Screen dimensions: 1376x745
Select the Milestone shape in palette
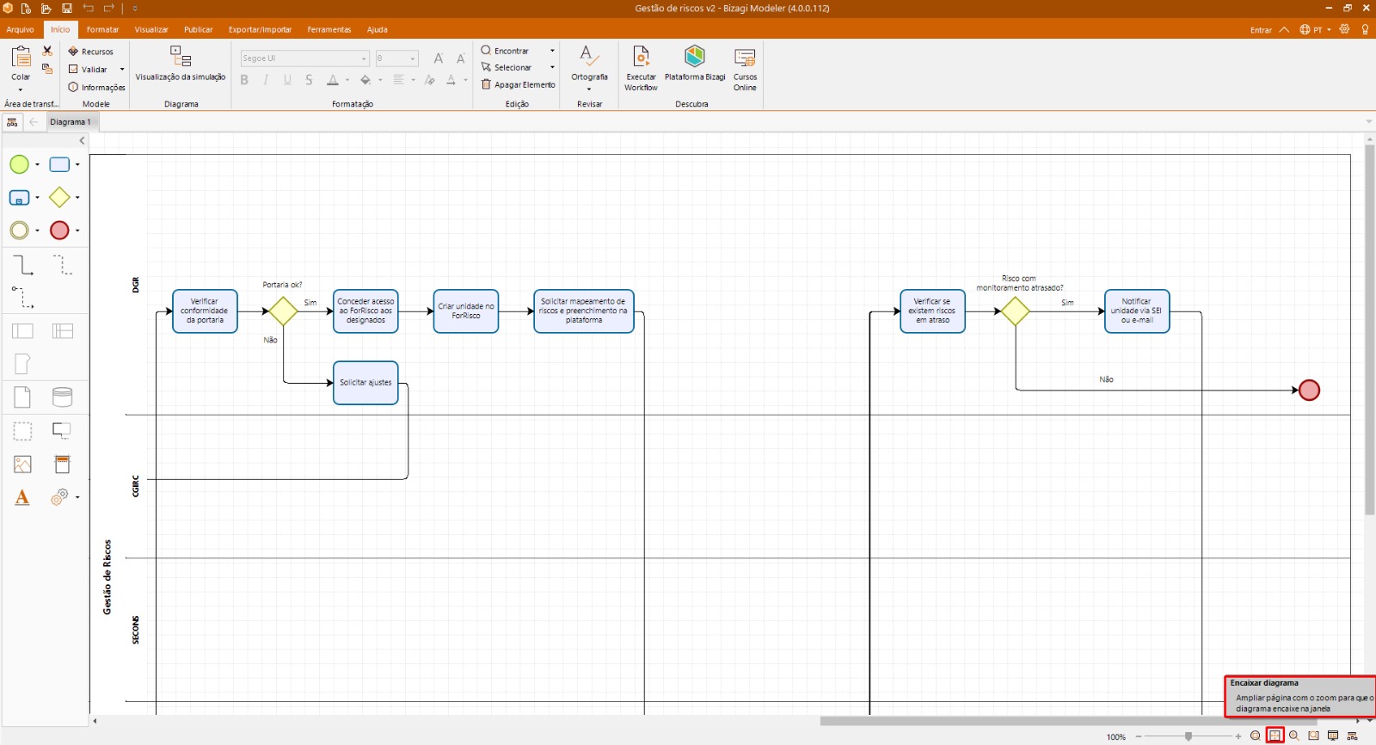[x=22, y=364]
